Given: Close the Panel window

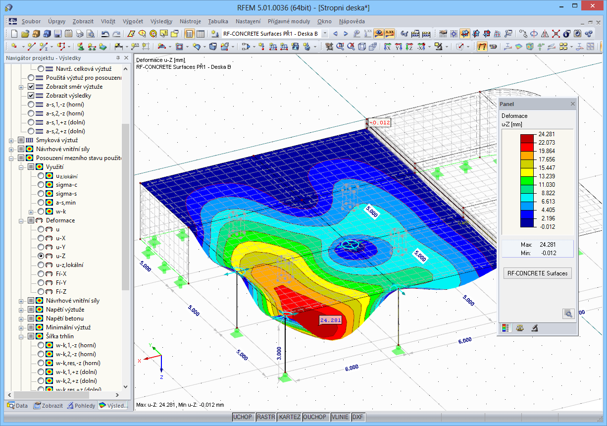Looking at the screenshot, I should pos(573,104).
